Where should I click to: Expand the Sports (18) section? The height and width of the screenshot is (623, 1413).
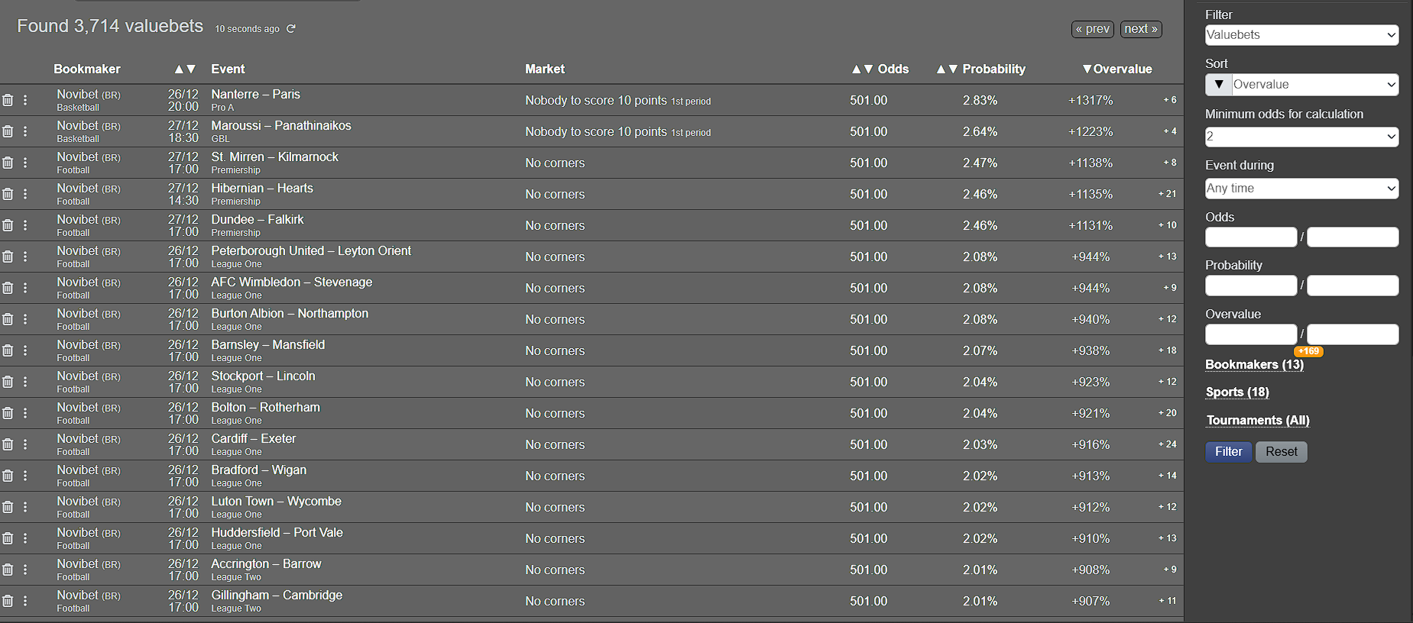click(x=1236, y=392)
